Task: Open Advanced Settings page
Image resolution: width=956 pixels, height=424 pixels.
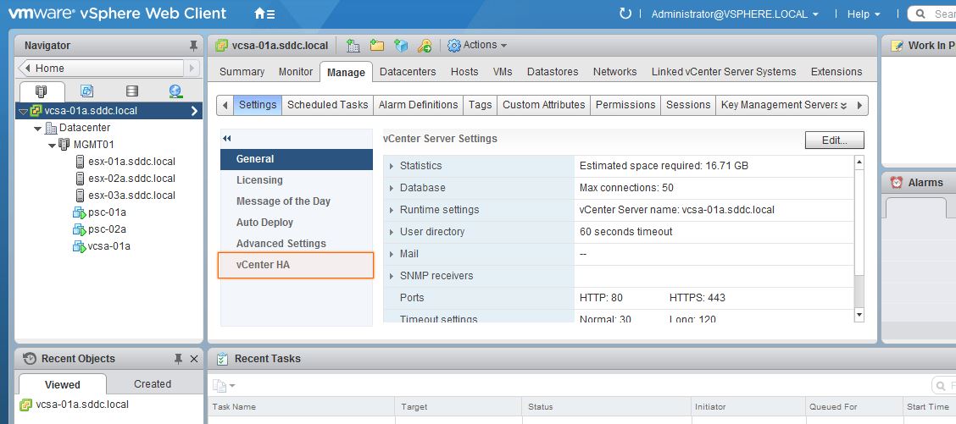Action: coord(297,244)
